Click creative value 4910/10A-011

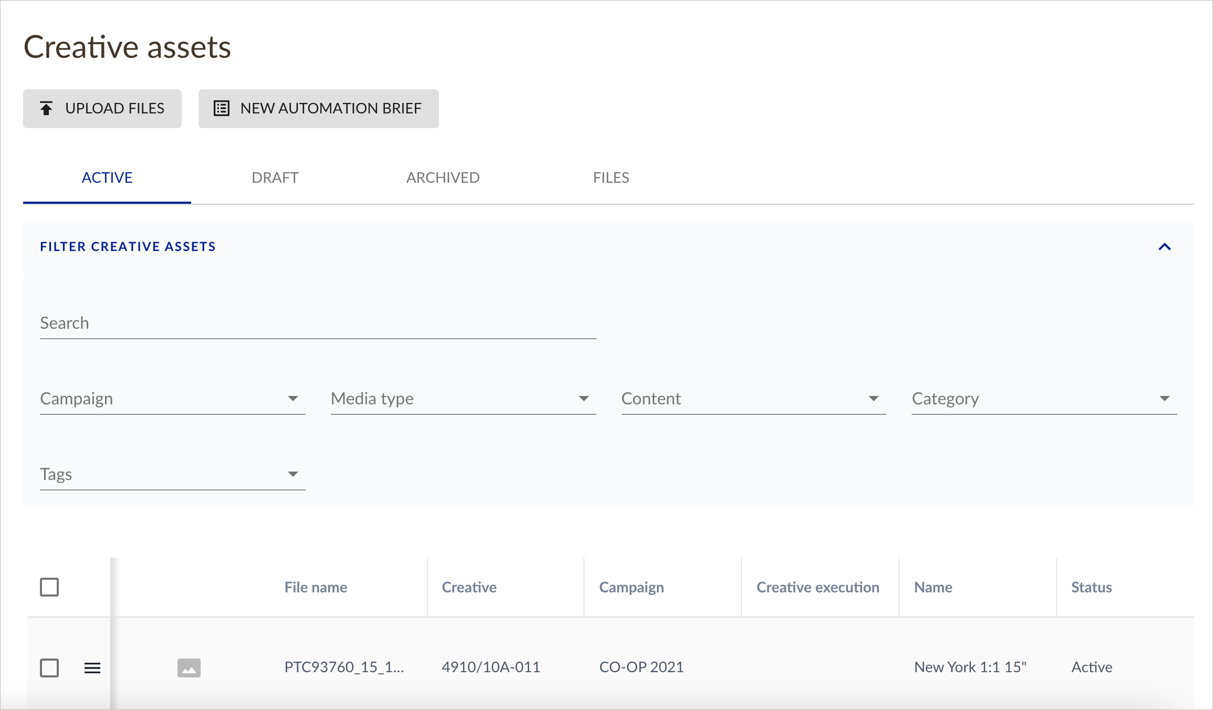coord(491,667)
